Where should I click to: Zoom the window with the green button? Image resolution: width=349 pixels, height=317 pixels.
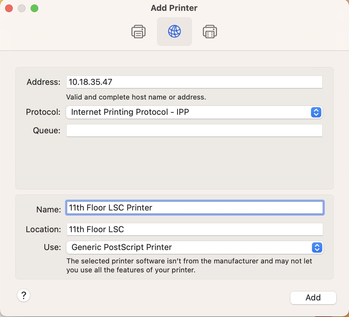(x=34, y=9)
